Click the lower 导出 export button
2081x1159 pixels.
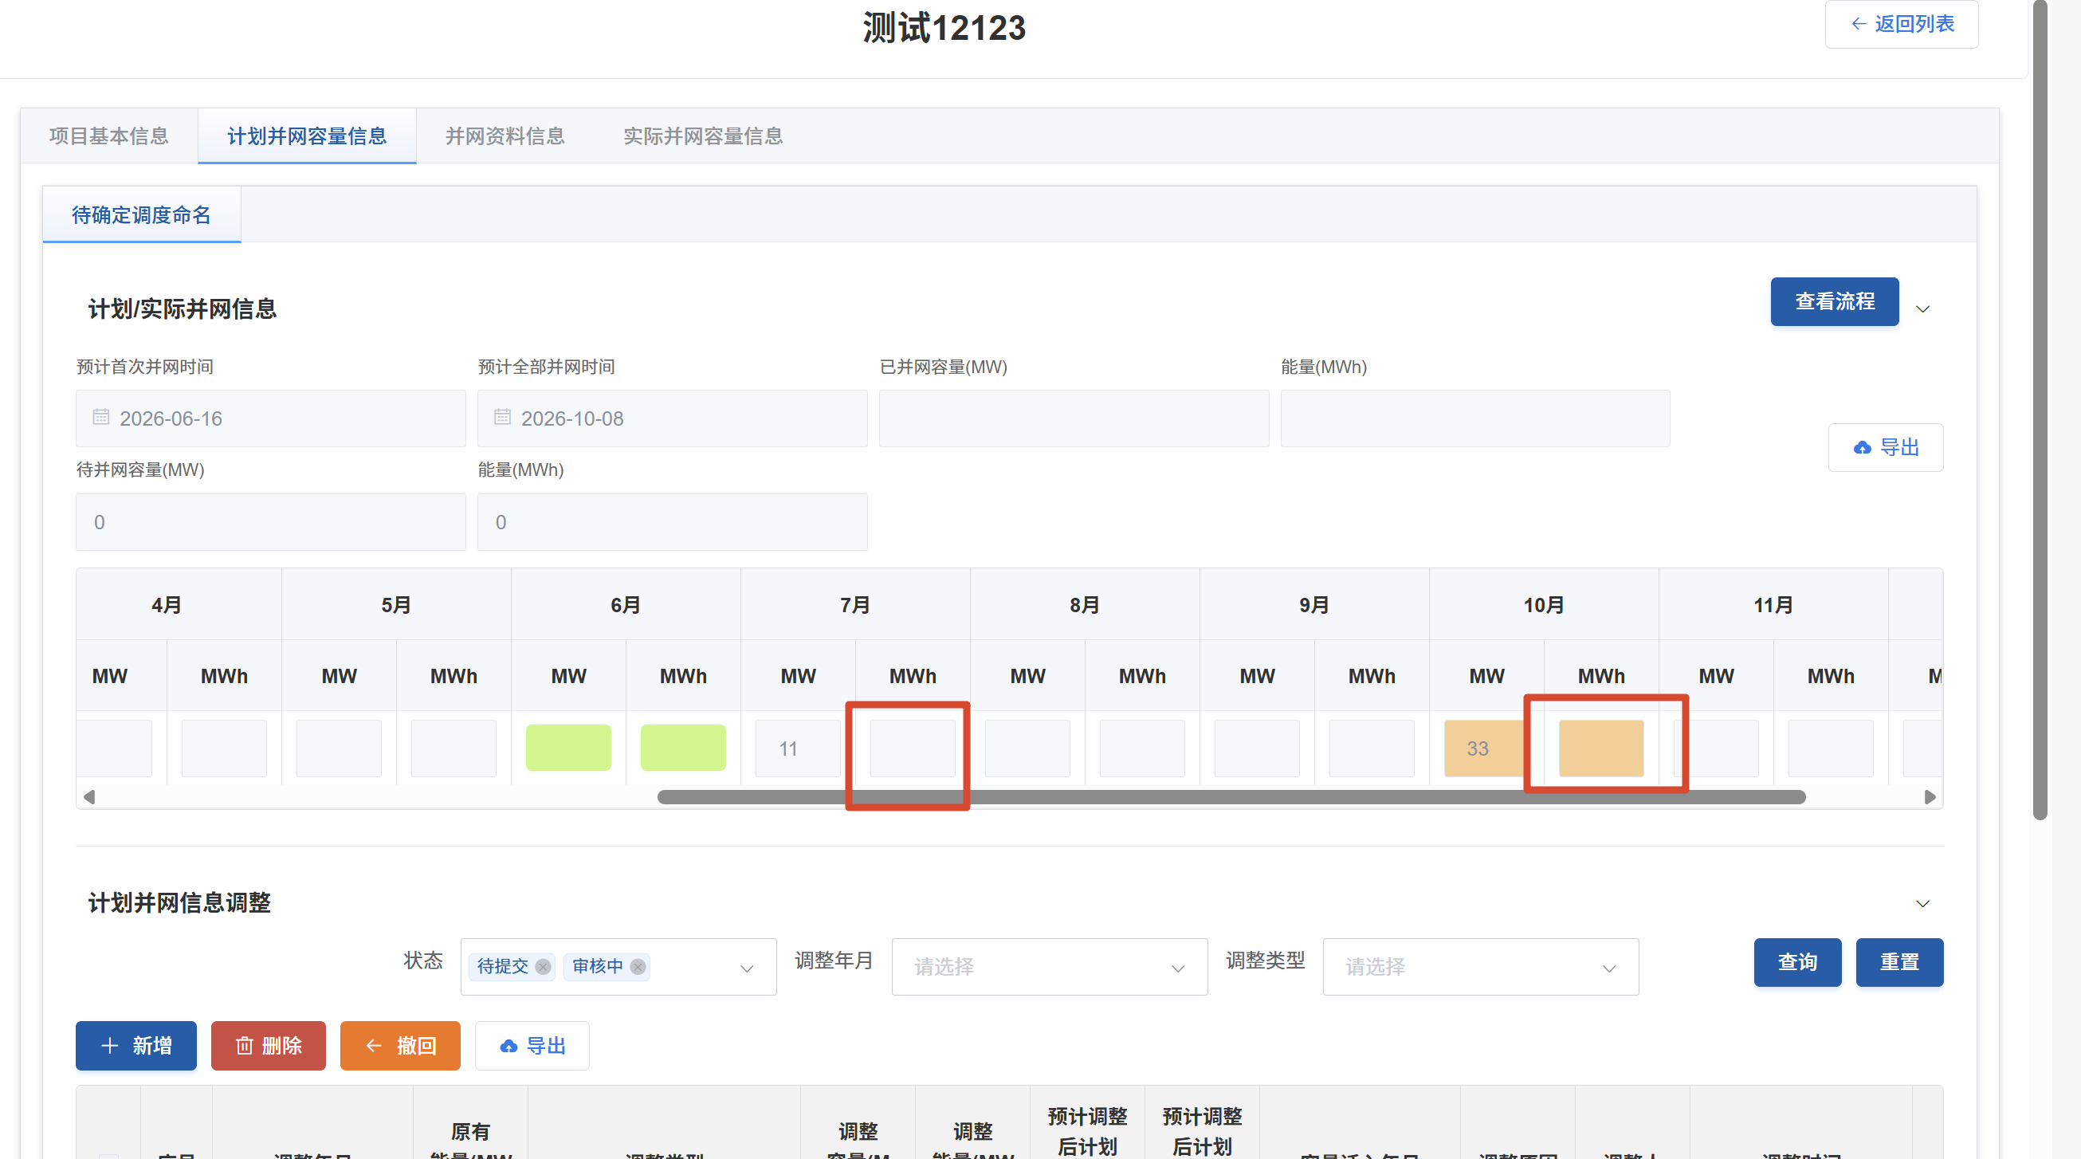point(532,1046)
